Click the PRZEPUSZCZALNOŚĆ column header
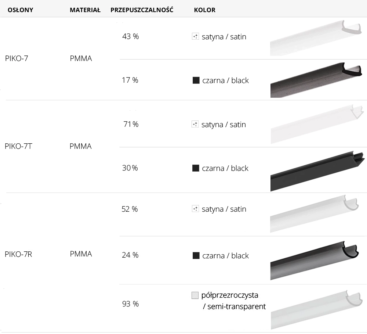The width and height of the screenshot is (367, 334). coord(142,10)
